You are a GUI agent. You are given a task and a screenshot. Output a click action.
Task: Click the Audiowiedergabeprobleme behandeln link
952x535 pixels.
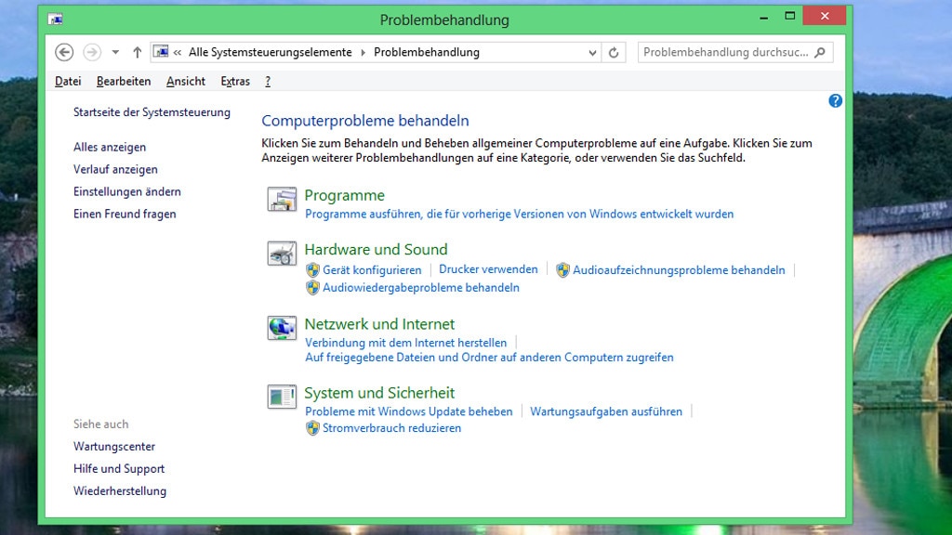click(420, 288)
